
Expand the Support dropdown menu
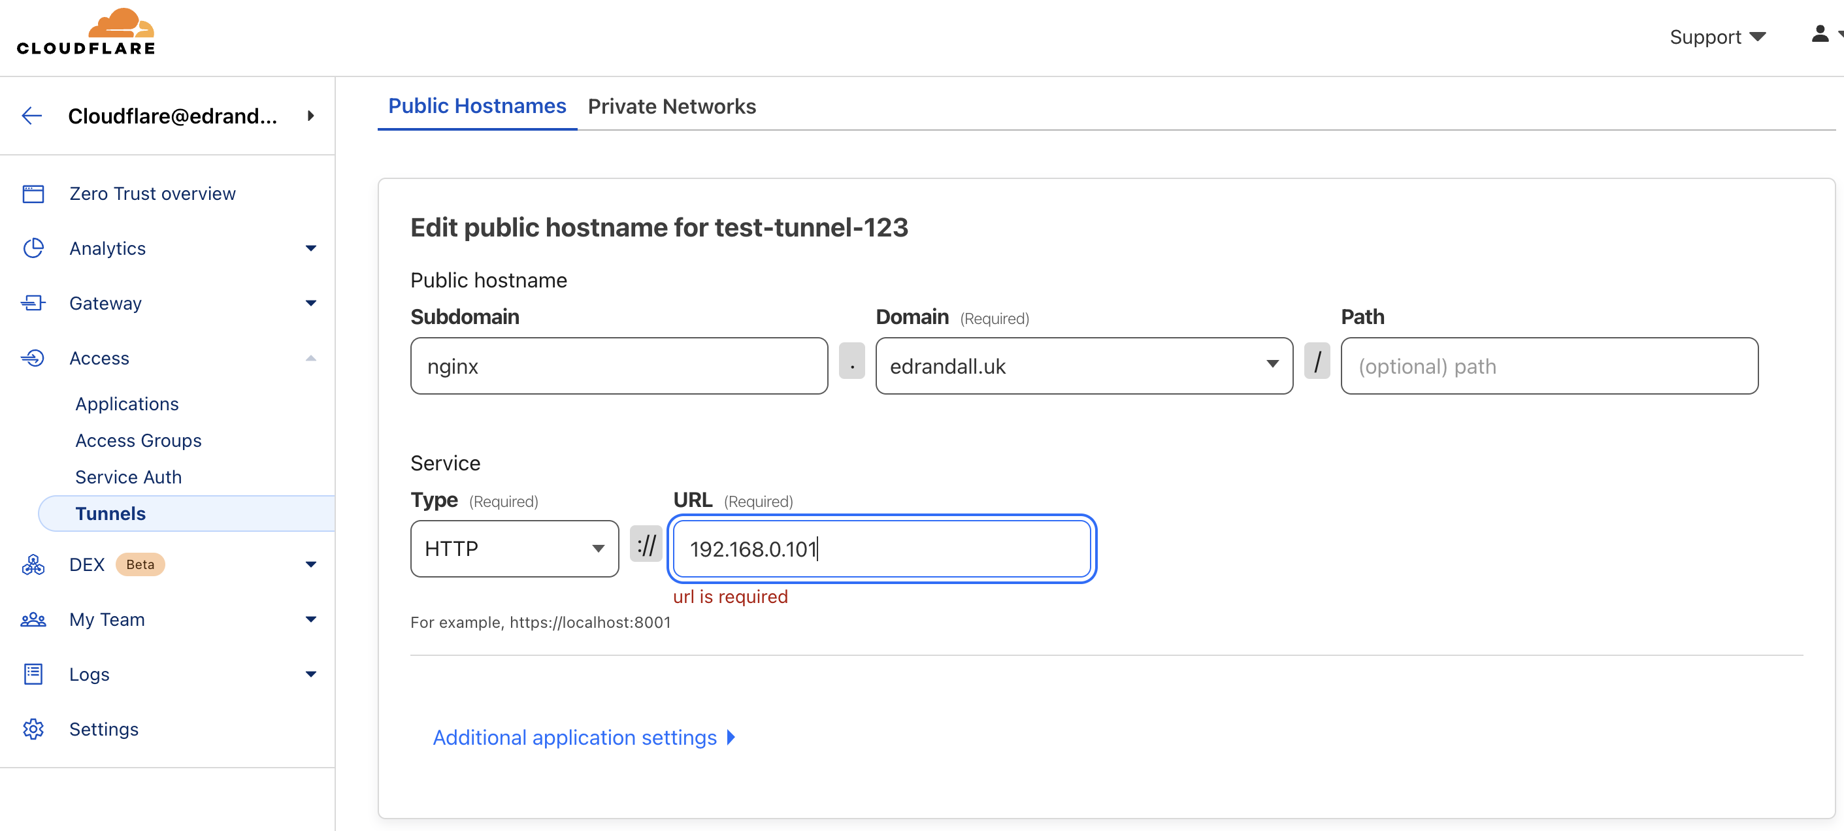tap(1717, 37)
